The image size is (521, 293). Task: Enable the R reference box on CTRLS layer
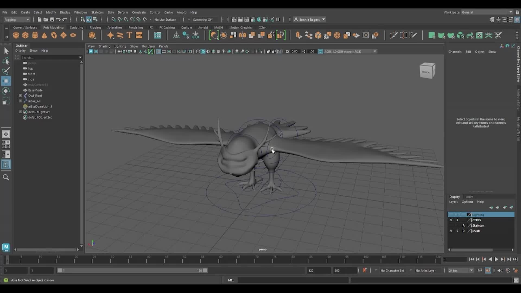463,220
